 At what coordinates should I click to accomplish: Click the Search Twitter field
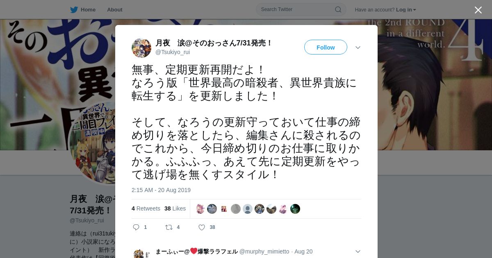click(301, 9)
